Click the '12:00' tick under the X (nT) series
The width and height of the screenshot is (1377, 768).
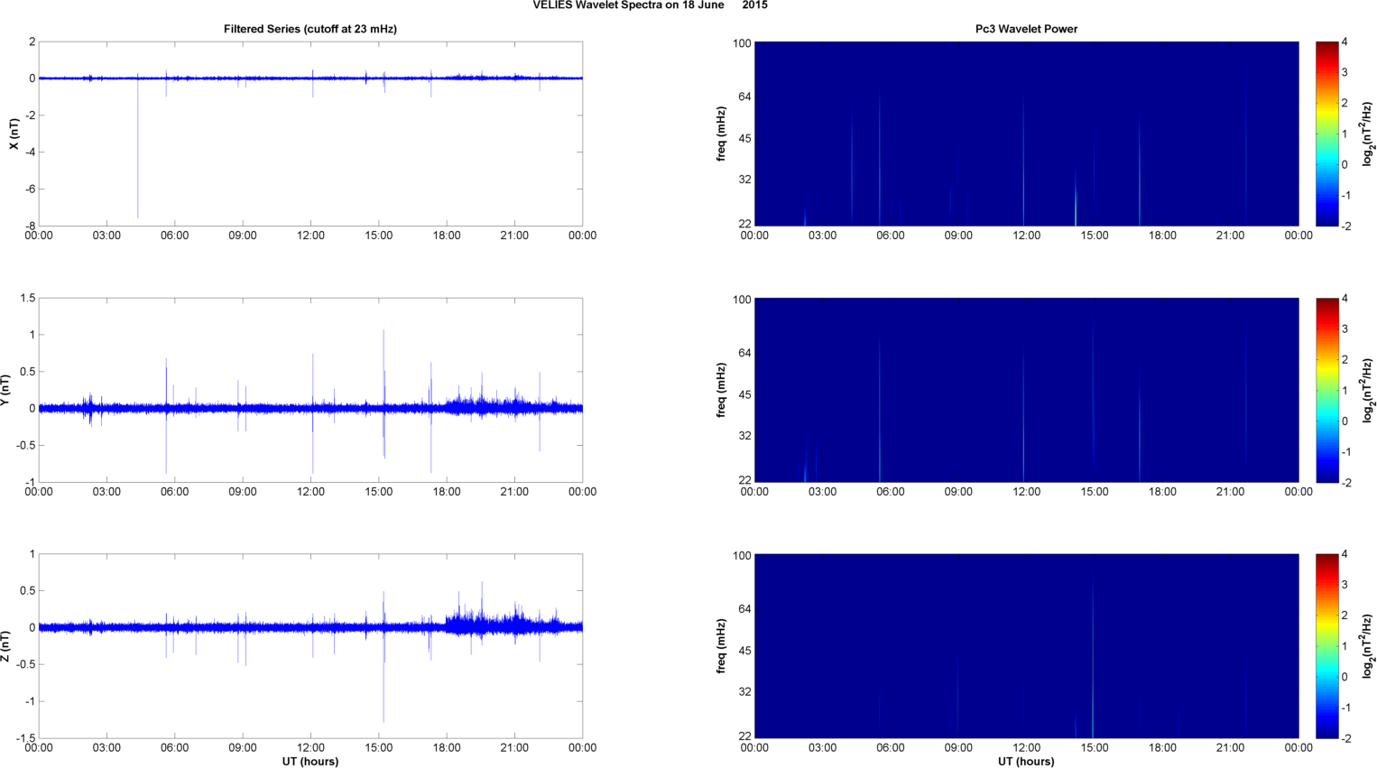coord(311,236)
